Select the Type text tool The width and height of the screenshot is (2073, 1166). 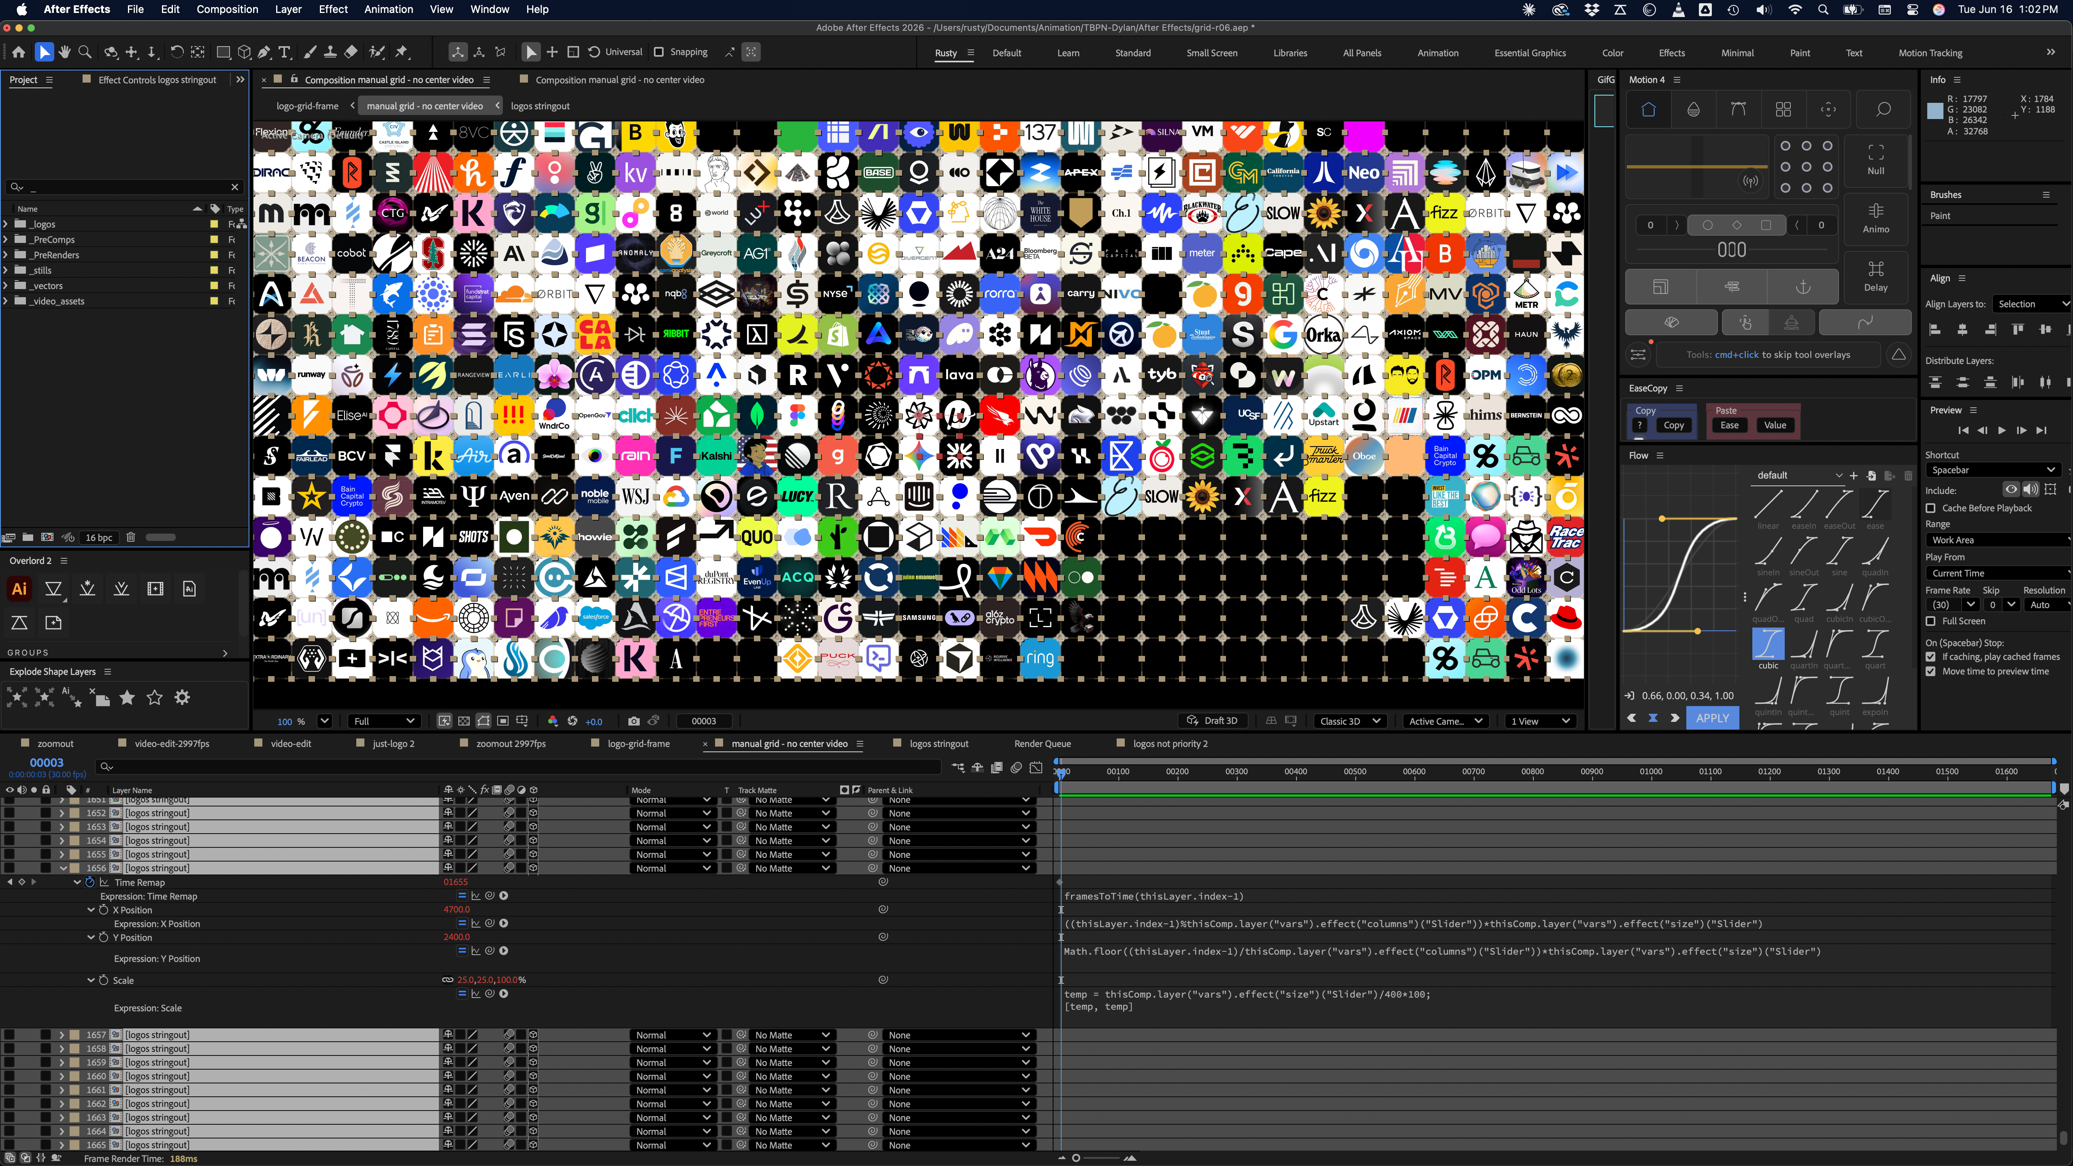[284, 52]
